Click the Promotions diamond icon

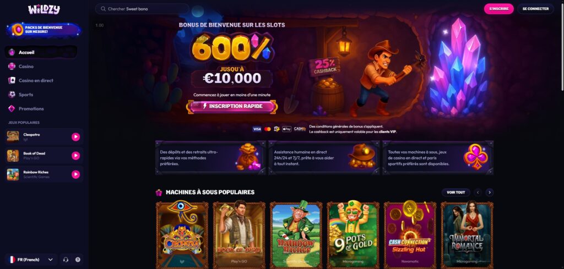(x=12, y=108)
